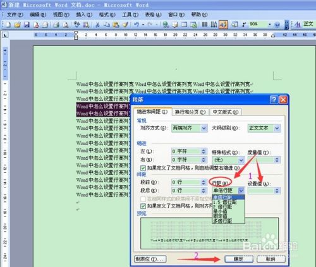Click the 左 indent spinner arrows
Viewport: 316px width, 267px height.
coord(204,151)
